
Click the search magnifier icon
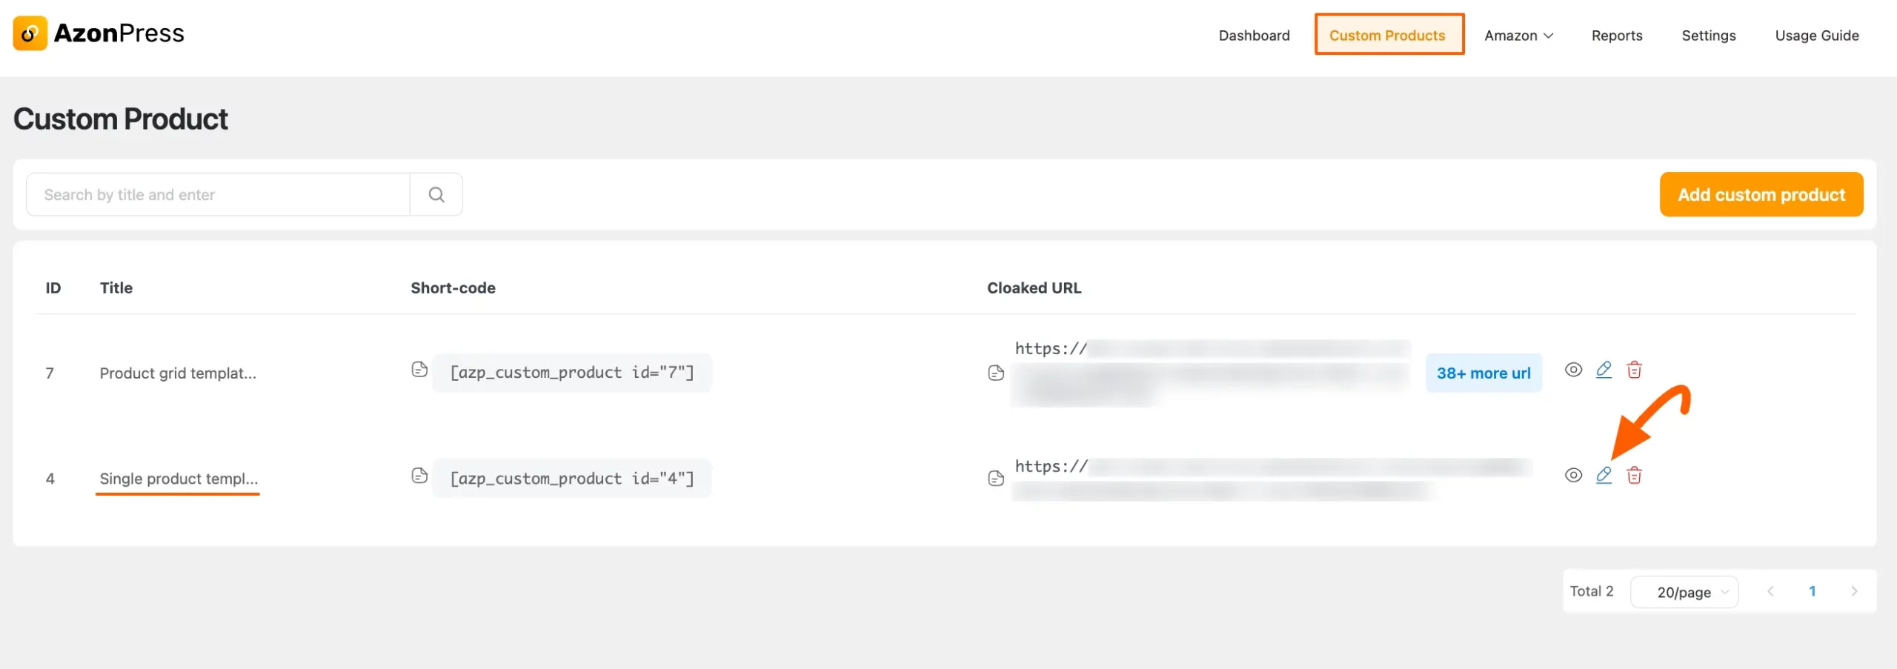(436, 194)
